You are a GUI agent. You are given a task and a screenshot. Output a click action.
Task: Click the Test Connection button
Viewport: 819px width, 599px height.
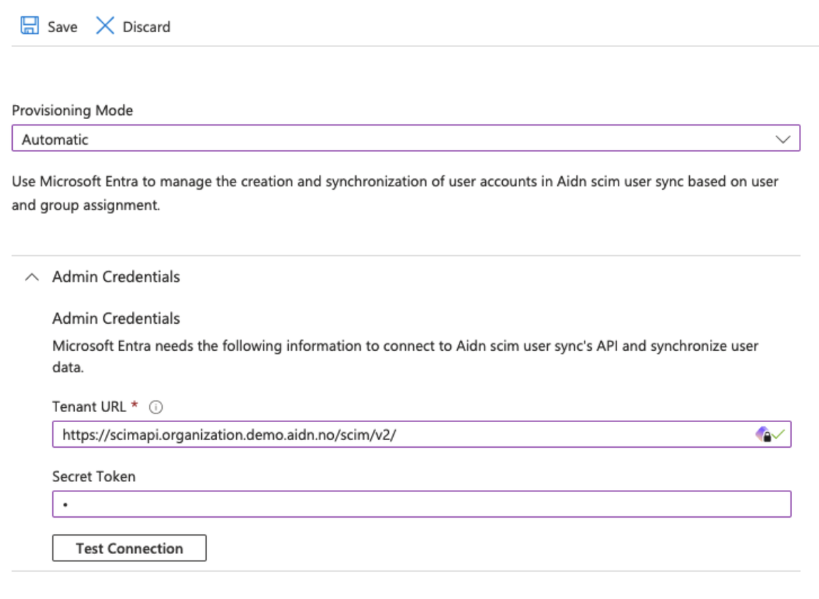click(129, 548)
